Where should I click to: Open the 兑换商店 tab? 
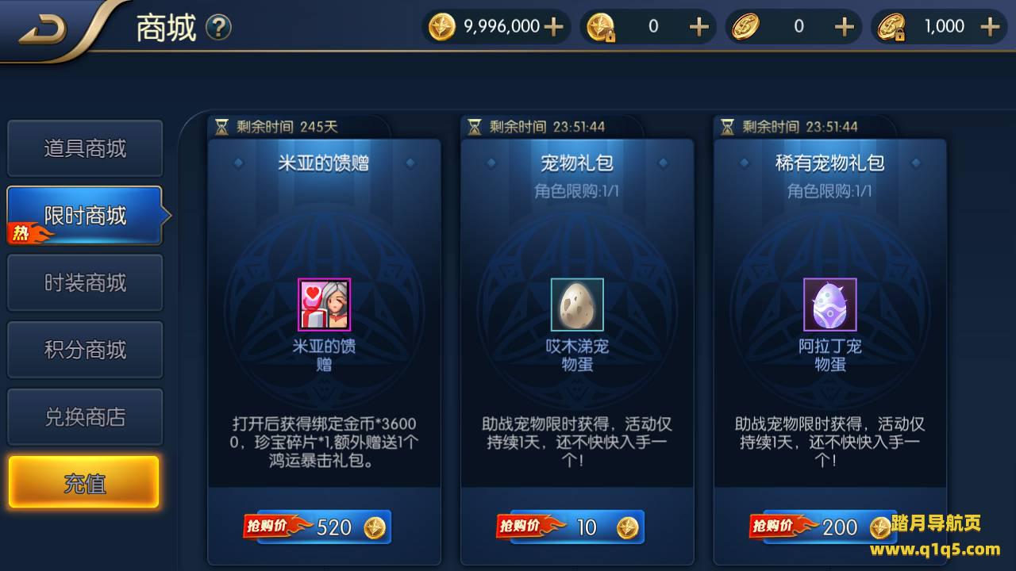85,417
